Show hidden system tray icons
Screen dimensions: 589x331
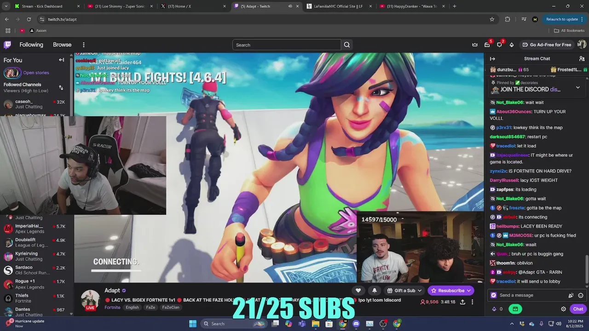pos(511,324)
